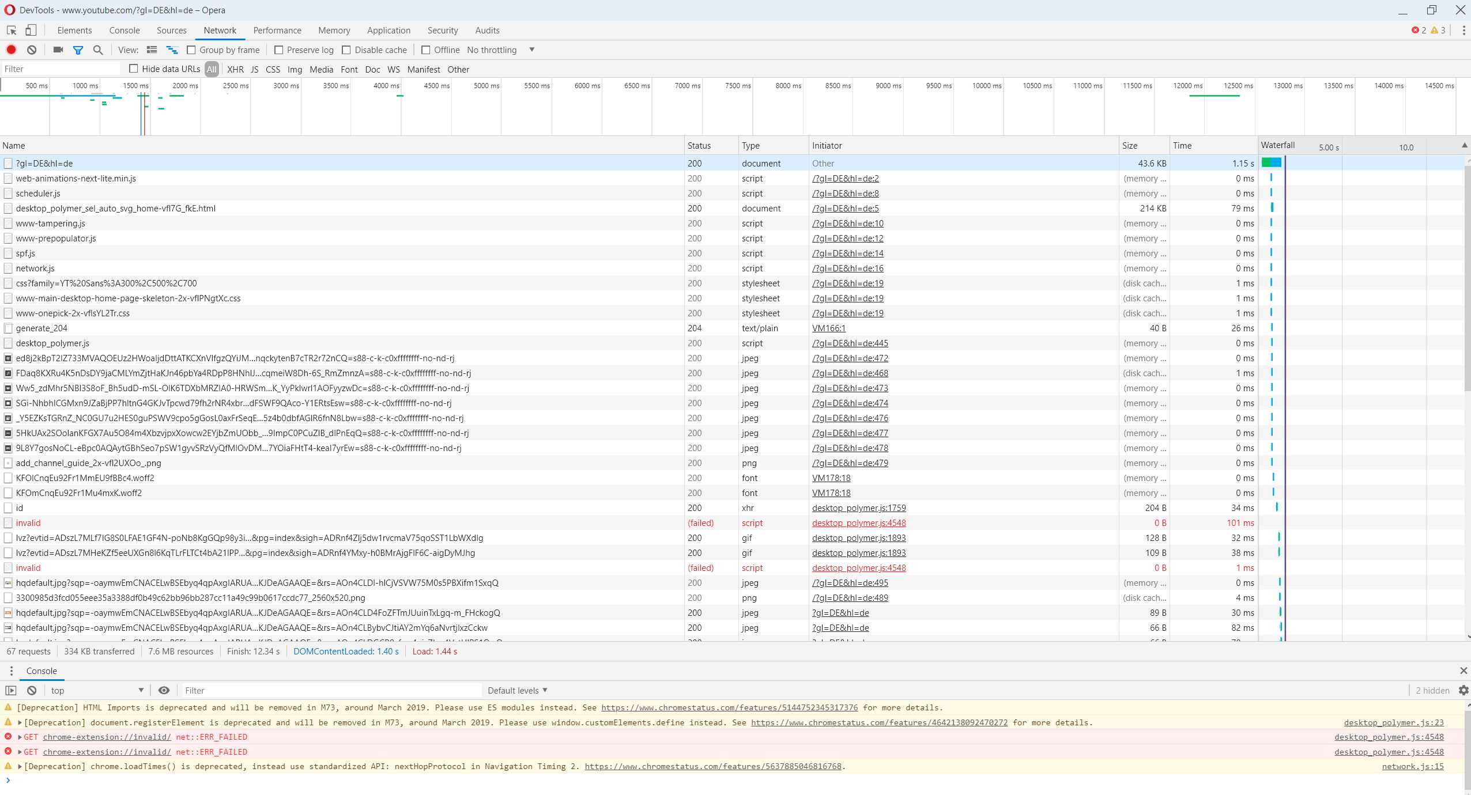This screenshot has height=795, width=1471.
Task: Click the red record network log button
Action: pyautogui.click(x=11, y=50)
